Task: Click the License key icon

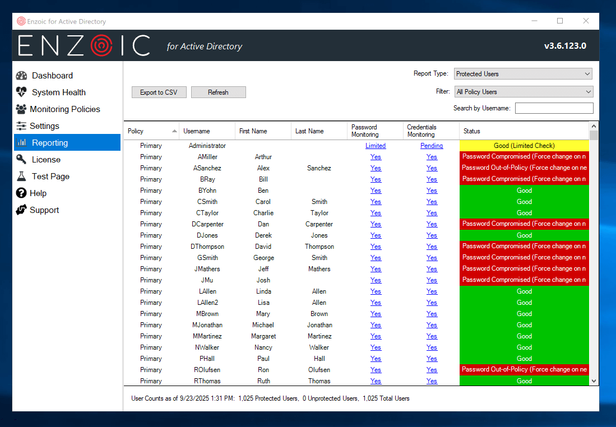Action: point(21,160)
